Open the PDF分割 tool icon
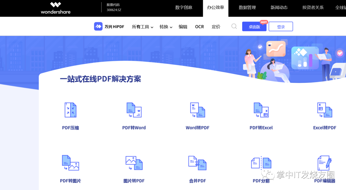 click(x=261, y=163)
